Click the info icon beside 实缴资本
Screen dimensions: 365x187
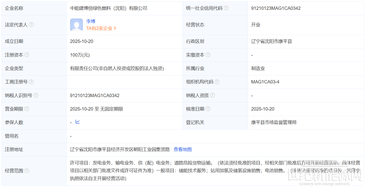tap(208, 55)
